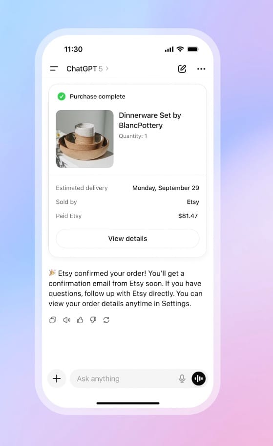
Task: Tap the chevron next to ChatGPT 5
Action: [107, 68]
